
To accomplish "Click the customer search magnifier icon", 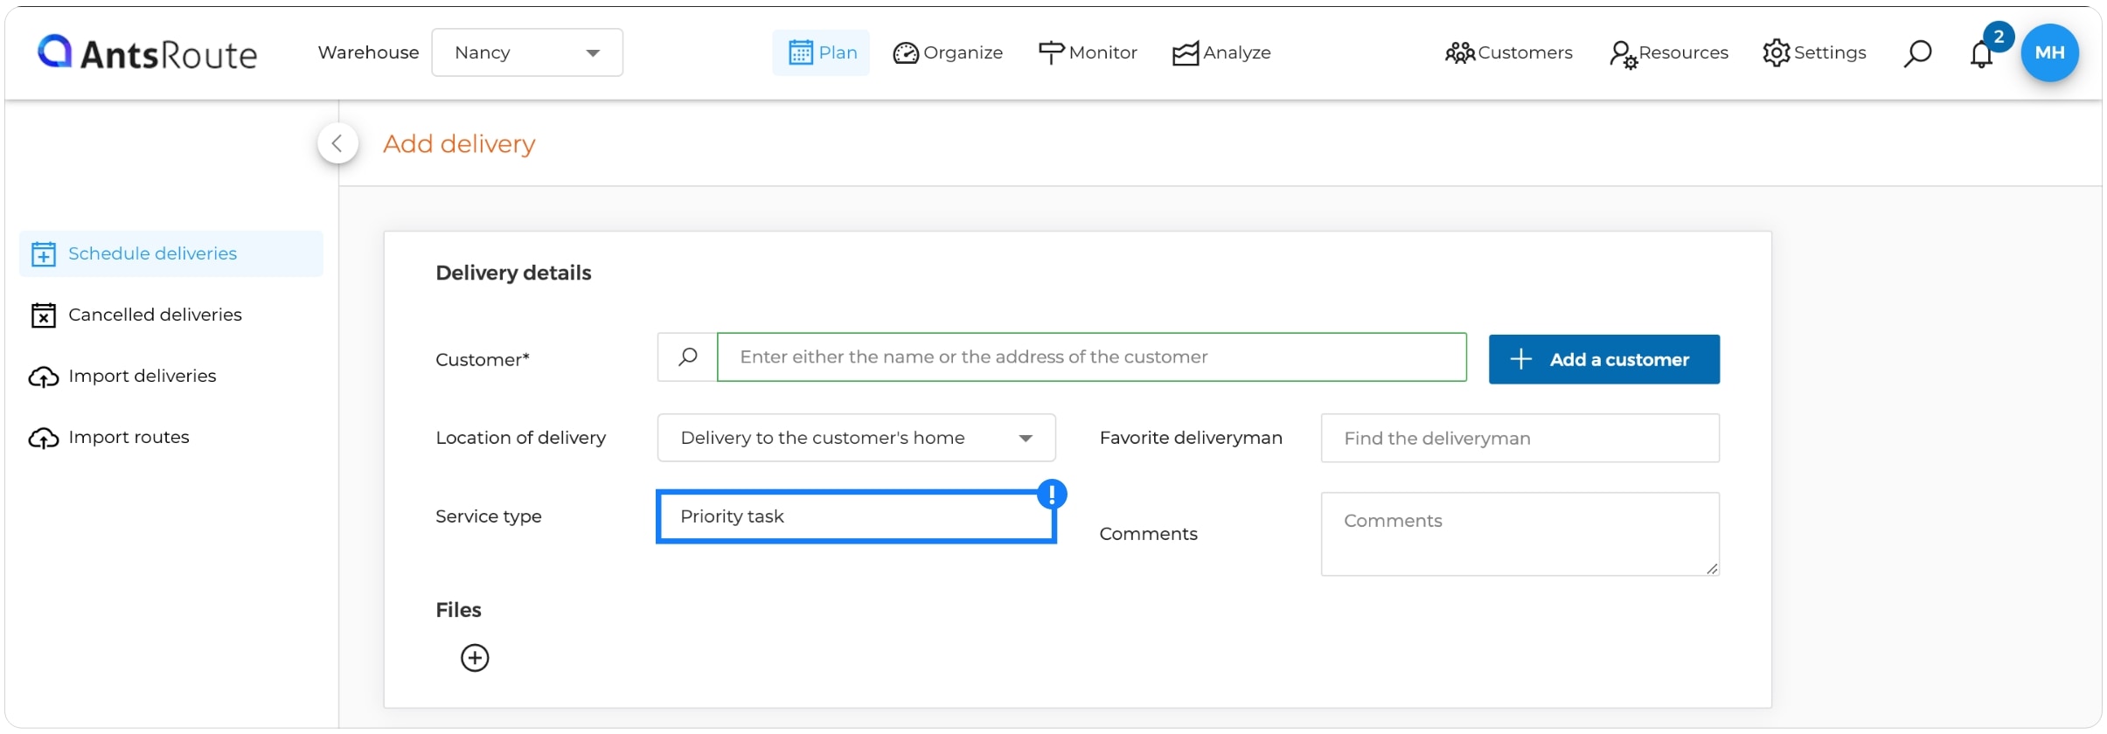I will point(687,357).
